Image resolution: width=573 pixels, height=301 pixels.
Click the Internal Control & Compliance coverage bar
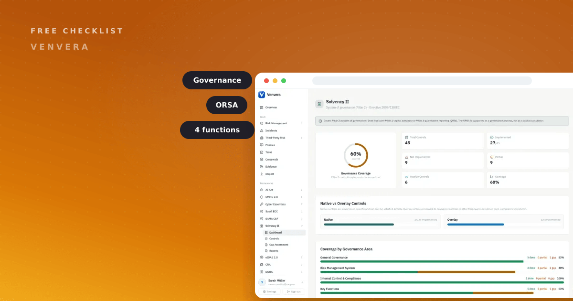(442, 282)
